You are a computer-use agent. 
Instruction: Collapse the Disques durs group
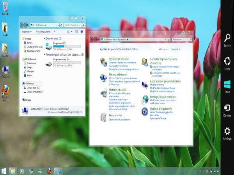pyautogui.click(x=44, y=38)
